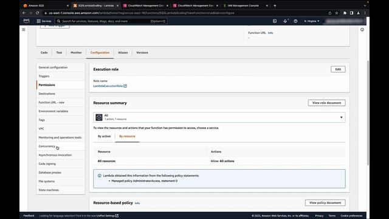Click the AWS search input field
Screen dimensions: 389x219
coord(111,21)
